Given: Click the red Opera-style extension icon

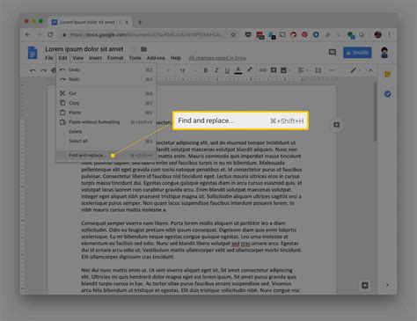Looking at the screenshot, I should coord(293,34).
